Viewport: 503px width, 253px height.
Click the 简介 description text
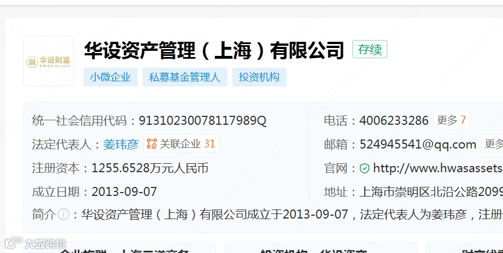point(292,214)
